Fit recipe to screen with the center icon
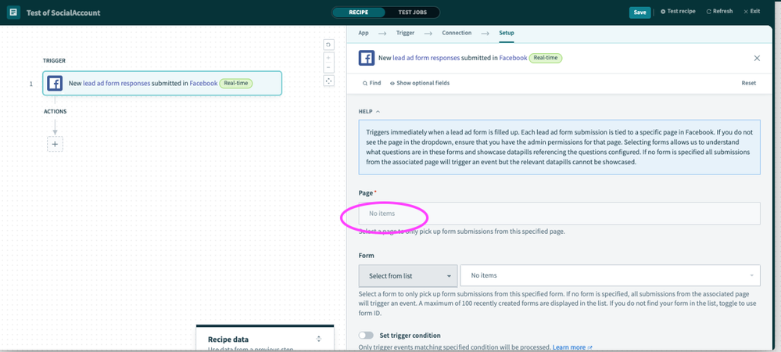Screen dimensions: 781x352 click(328, 81)
